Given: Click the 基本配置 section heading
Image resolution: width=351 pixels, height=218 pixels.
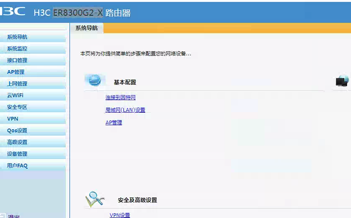Looking at the screenshot, I should (x=125, y=82).
